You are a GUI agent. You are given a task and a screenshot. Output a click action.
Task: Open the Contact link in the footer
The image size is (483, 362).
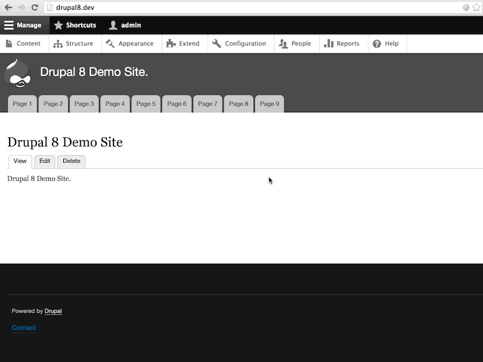click(x=24, y=328)
